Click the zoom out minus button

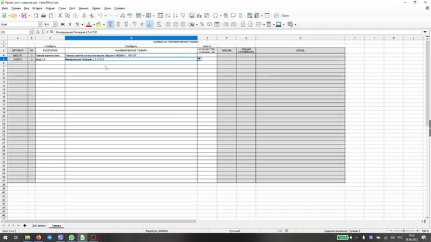tap(391, 231)
